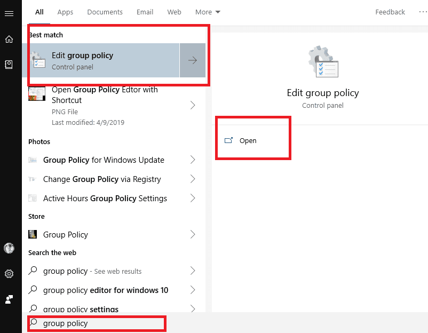Select 'Change Group Policy via Registry' photo result
Viewport: 428px width, 333px height.
pos(114,179)
